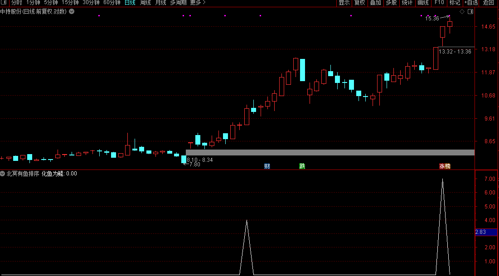
Task: Click the 财 marker below the chart
Action: (267, 166)
